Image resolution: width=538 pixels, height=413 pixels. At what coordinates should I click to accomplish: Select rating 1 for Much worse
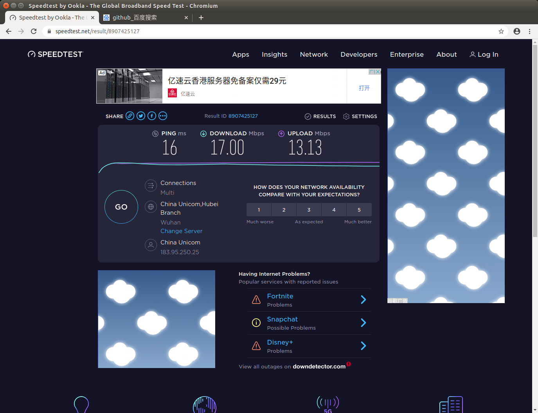point(259,210)
